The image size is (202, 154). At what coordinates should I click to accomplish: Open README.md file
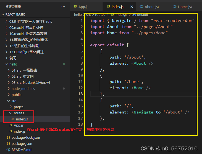[x=21, y=150]
